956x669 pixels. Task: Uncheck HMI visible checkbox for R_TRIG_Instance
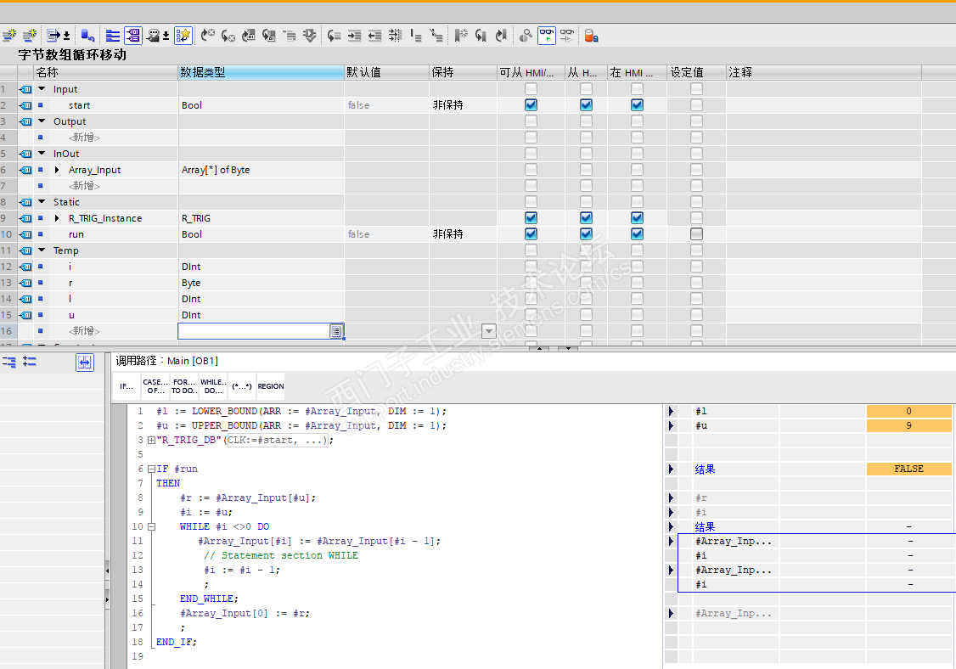(x=637, y=218)
